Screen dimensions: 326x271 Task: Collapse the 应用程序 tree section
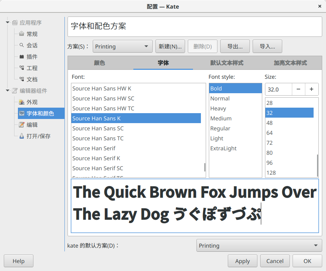pyautogui.click(x=8, y=22)
